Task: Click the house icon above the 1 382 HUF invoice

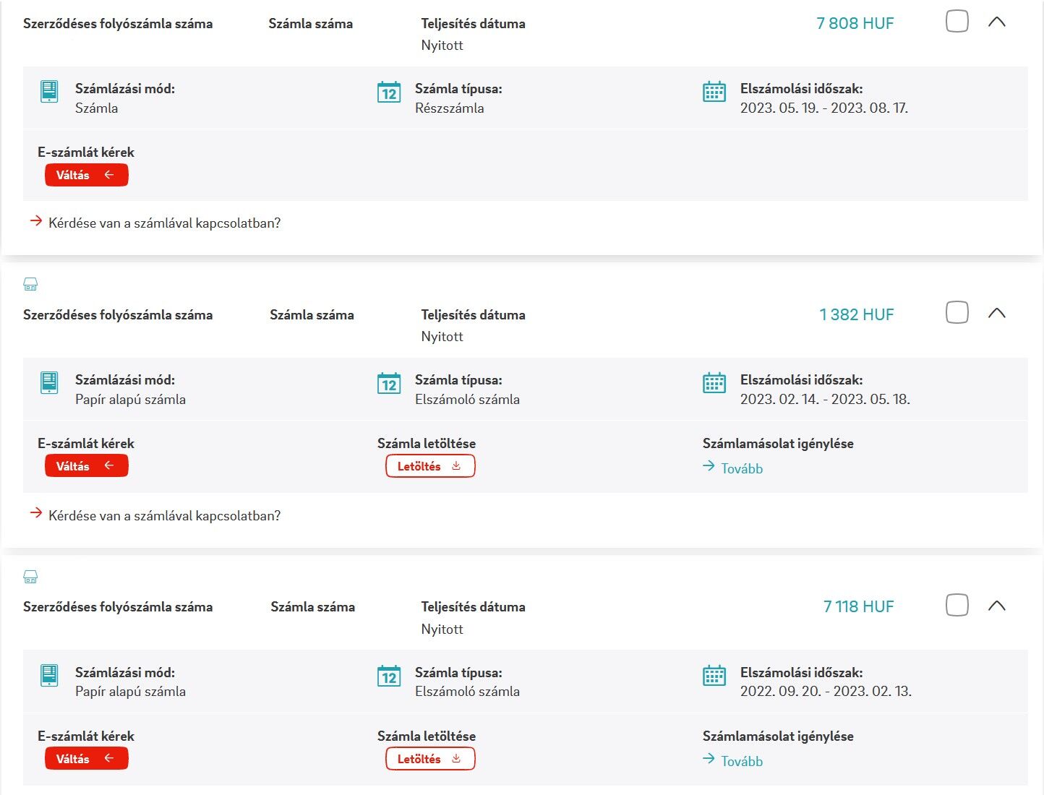Action: tap(30, 284)
